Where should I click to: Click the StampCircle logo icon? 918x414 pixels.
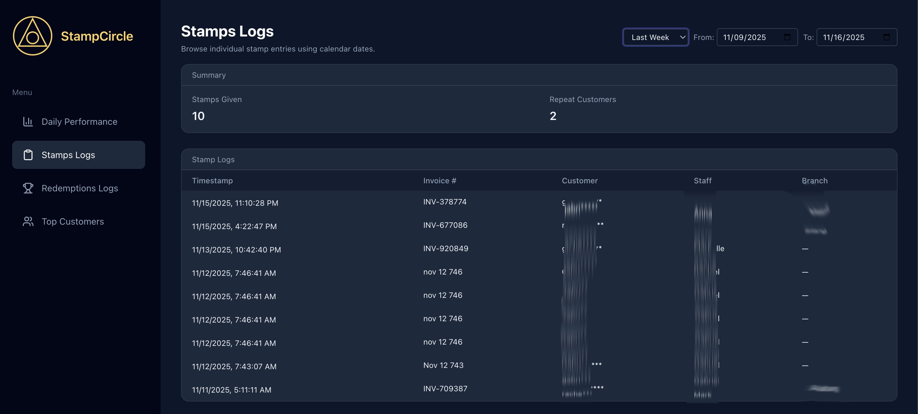pyautogui.click(x=32, y=36)
